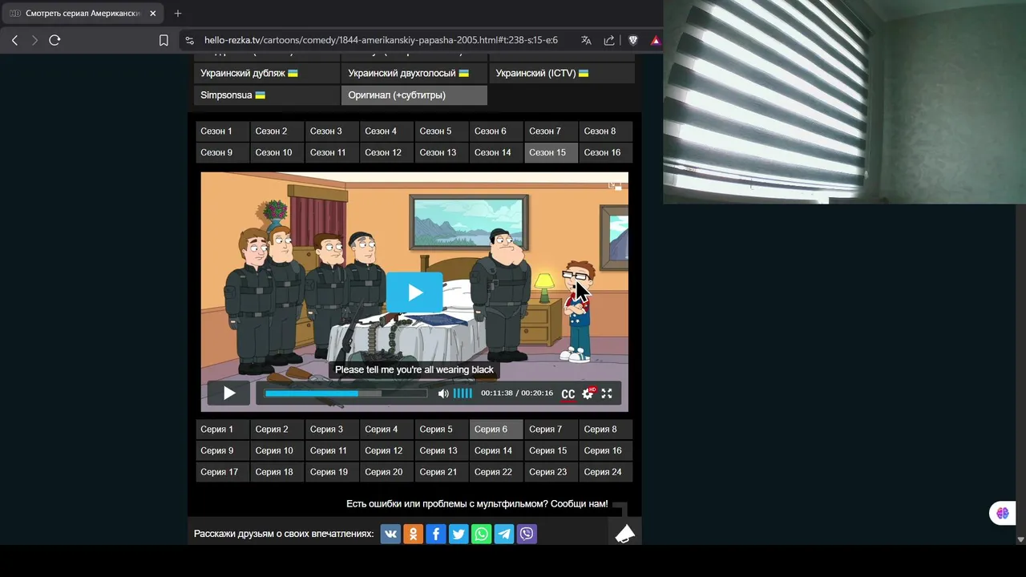Open Серия 22
The width and height of the screenshot is (1026, 577).
tap(496, 472)
